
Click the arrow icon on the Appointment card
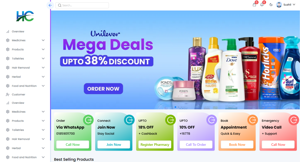pyautogui.click(x=252, y=120)
